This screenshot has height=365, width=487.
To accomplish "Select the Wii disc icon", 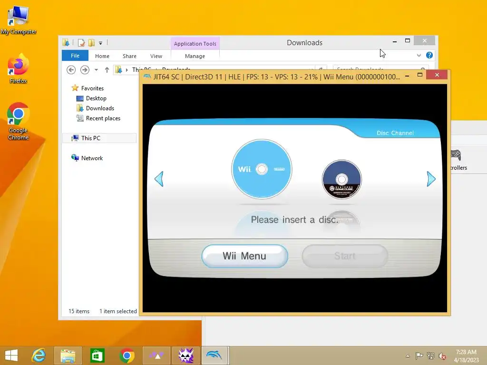I will 262,169.
